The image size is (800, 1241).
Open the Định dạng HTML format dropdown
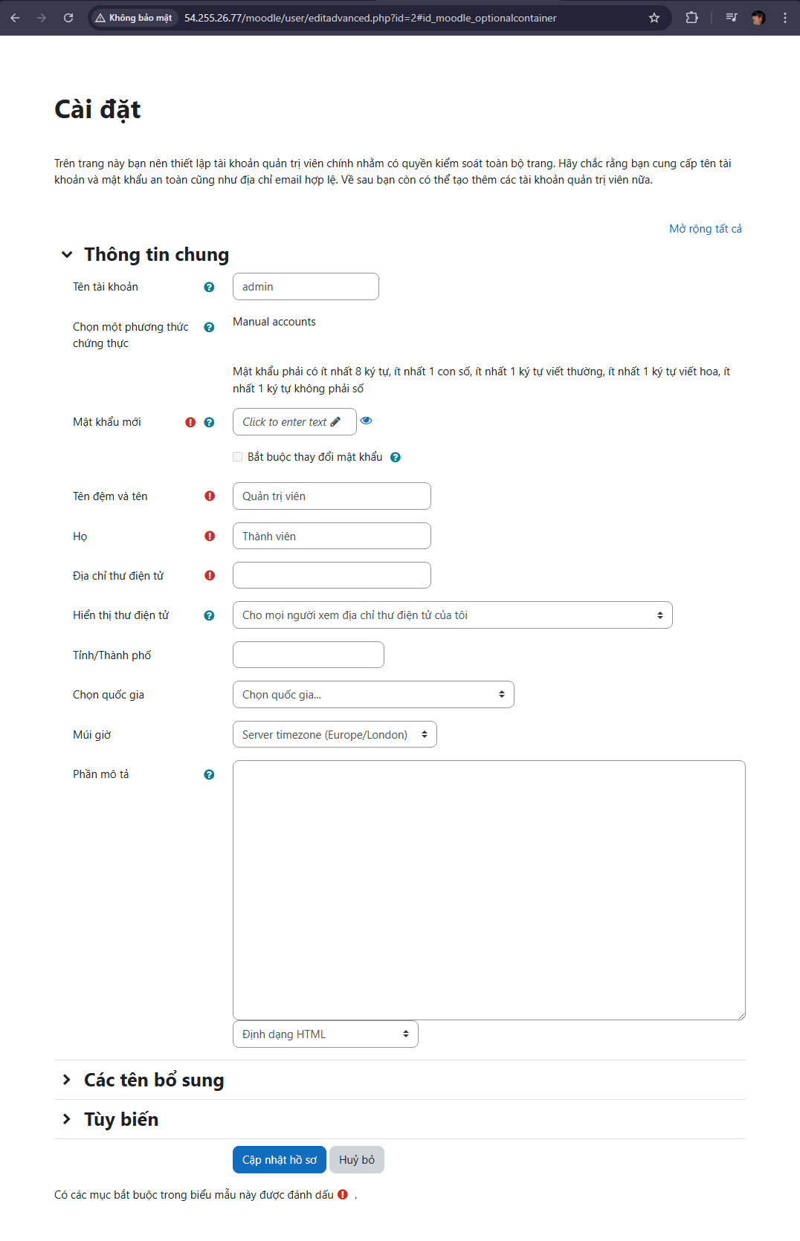click(x=325, y=1034)
